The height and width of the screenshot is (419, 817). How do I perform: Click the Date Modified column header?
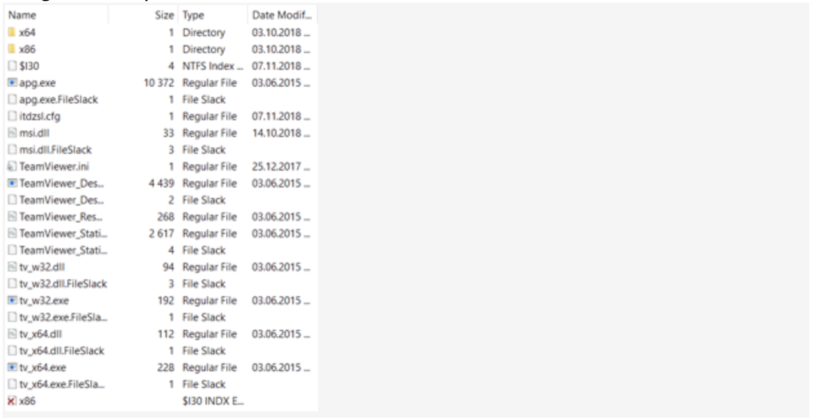282,16
